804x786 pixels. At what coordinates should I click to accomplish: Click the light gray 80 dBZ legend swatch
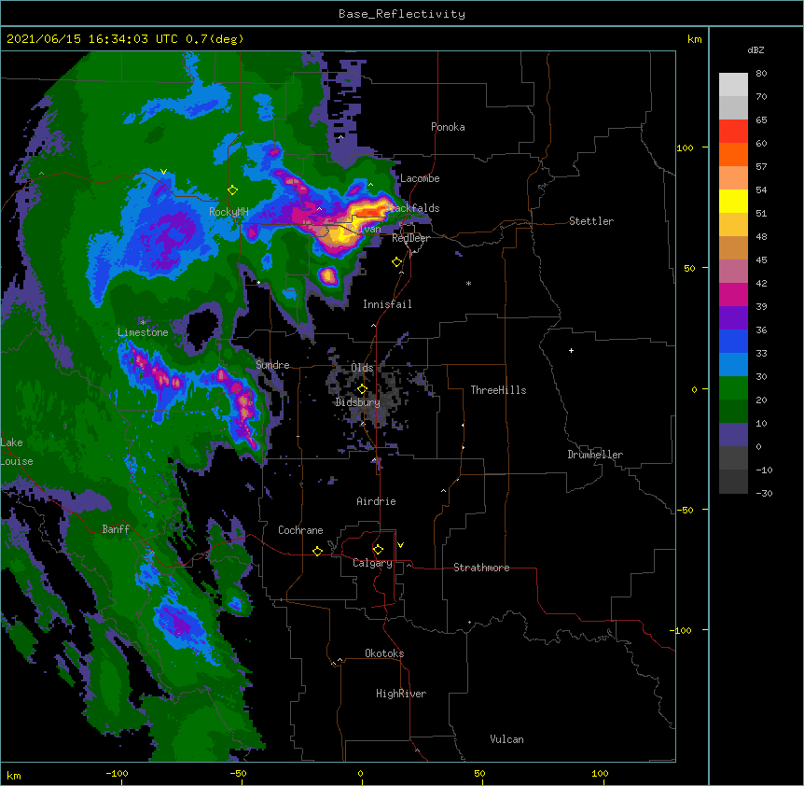pos(733,85)
